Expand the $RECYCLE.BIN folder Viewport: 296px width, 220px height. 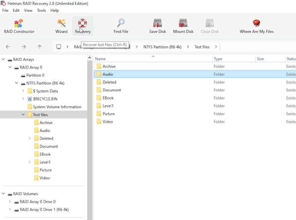point(23,99)
